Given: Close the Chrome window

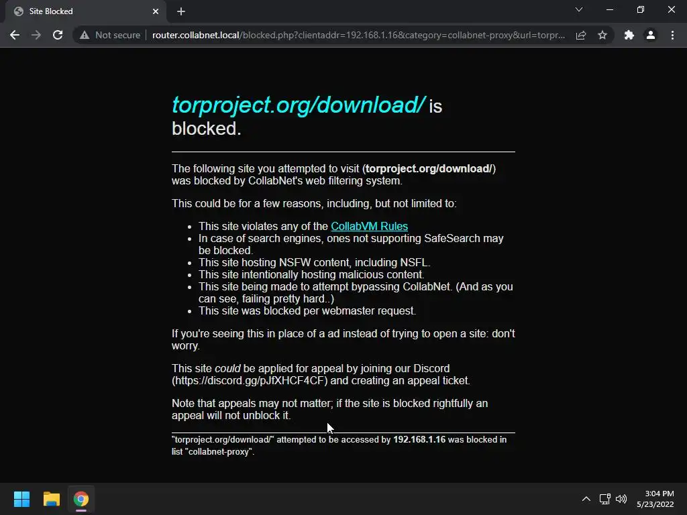Looking at the screenshot, I should [671, 9].
